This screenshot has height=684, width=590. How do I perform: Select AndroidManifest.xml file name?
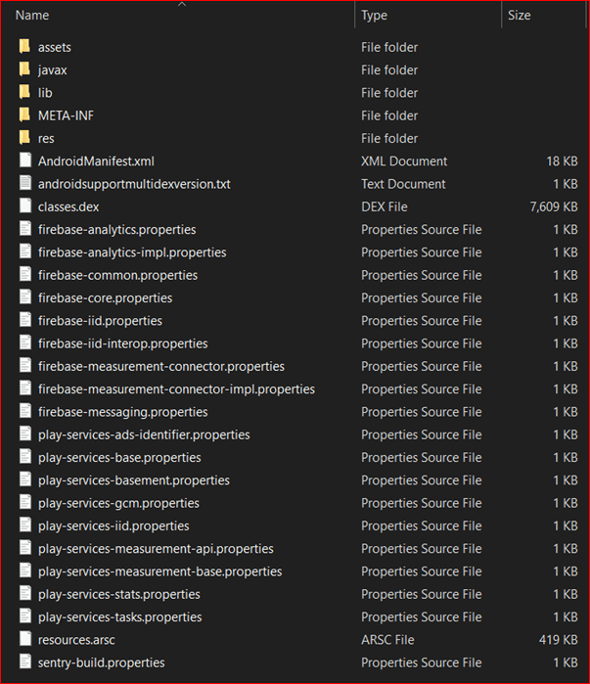[96, 161]
